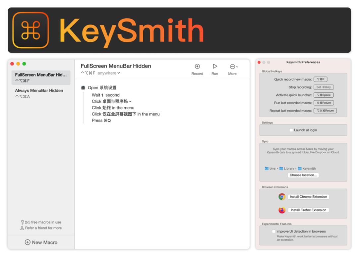The width and height of the screenshot is (358, 259).
Task: Click the Library folder in sync path
Action: [x=287, y=169]
